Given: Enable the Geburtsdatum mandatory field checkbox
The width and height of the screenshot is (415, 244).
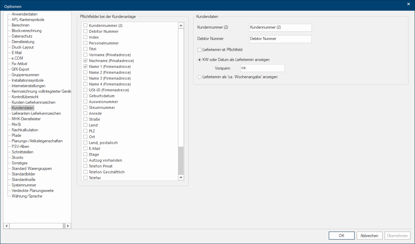Looking at the screenshot, I should [x=85, y=96].
